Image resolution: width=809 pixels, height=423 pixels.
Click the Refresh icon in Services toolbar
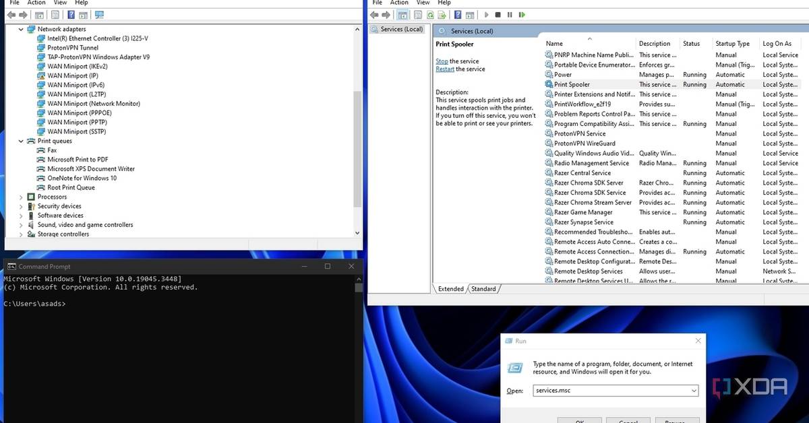(x=430, y=14)
